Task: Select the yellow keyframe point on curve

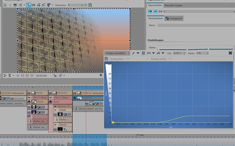Action: 113,122
